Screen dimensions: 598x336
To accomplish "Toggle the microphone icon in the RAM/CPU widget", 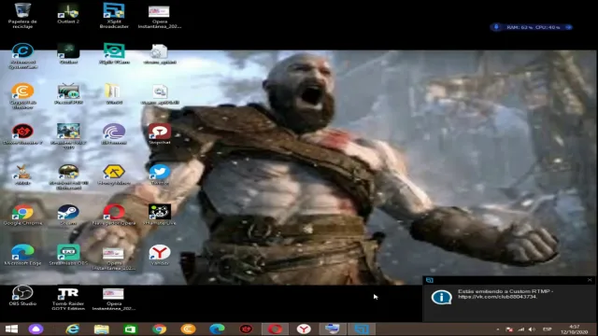I will [496, 27].
